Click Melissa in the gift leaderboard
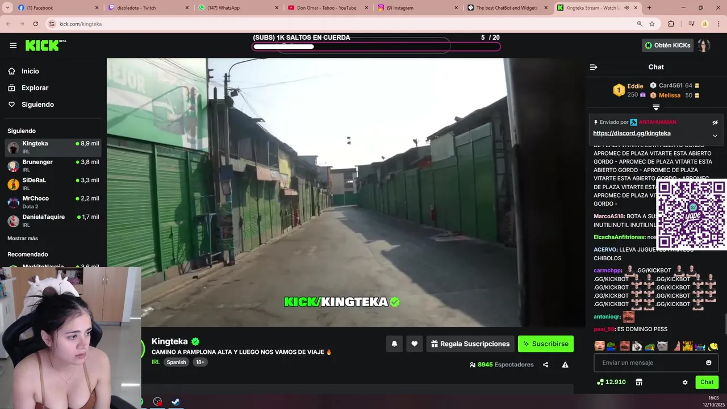The image size is (727, 409). (670, 95)
